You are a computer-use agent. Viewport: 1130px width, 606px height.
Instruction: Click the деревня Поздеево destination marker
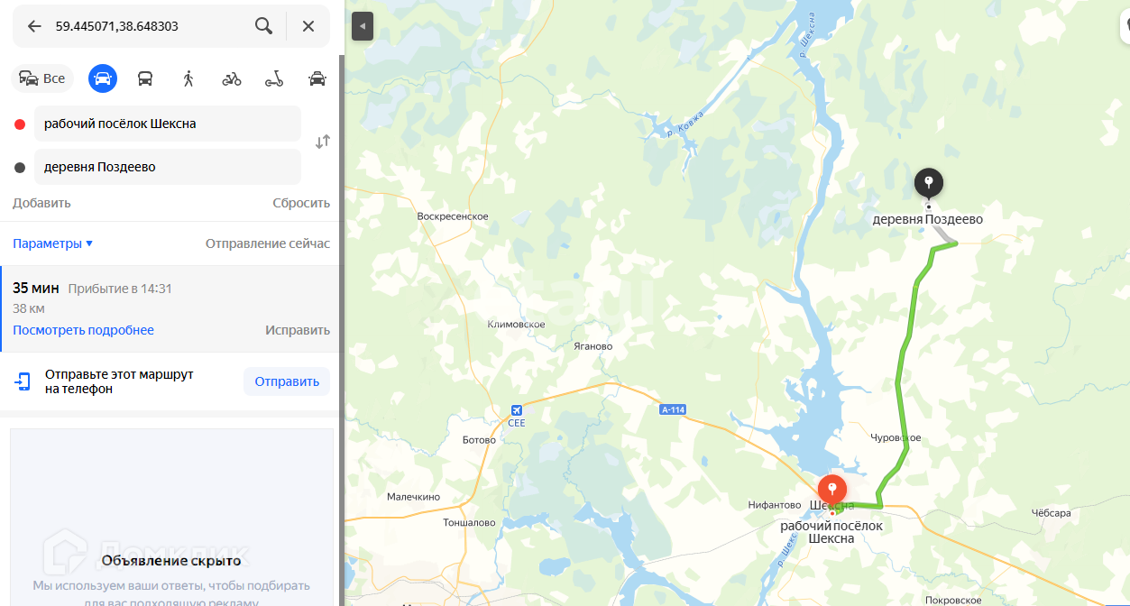click(929, 184)
